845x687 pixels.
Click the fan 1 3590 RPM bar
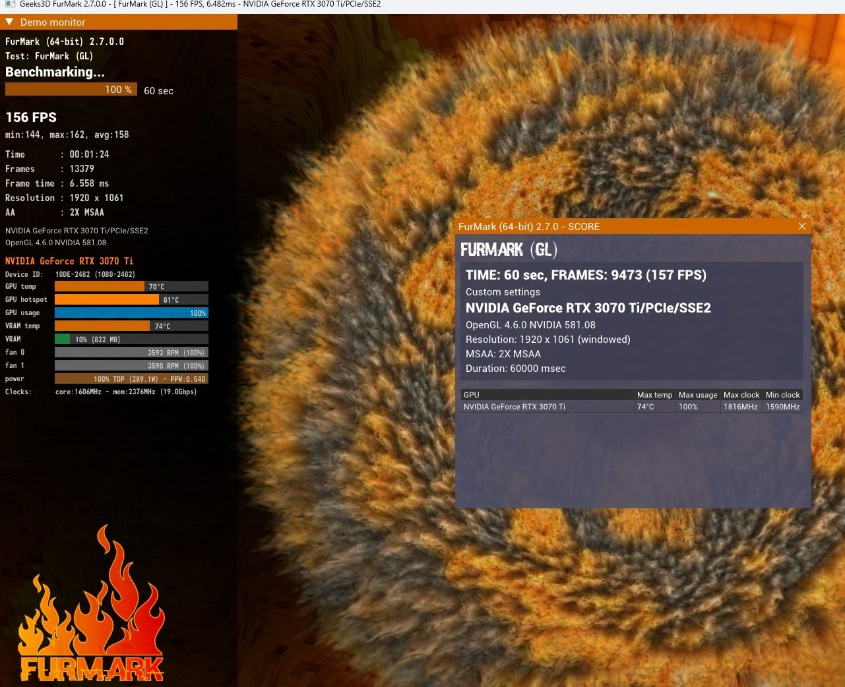tap(131, 365)
